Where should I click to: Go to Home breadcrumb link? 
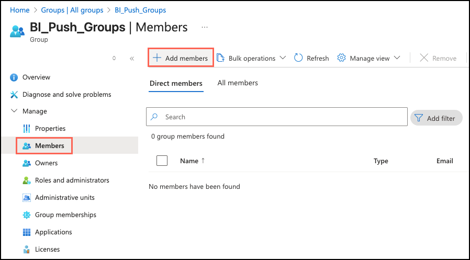point(20,10)
